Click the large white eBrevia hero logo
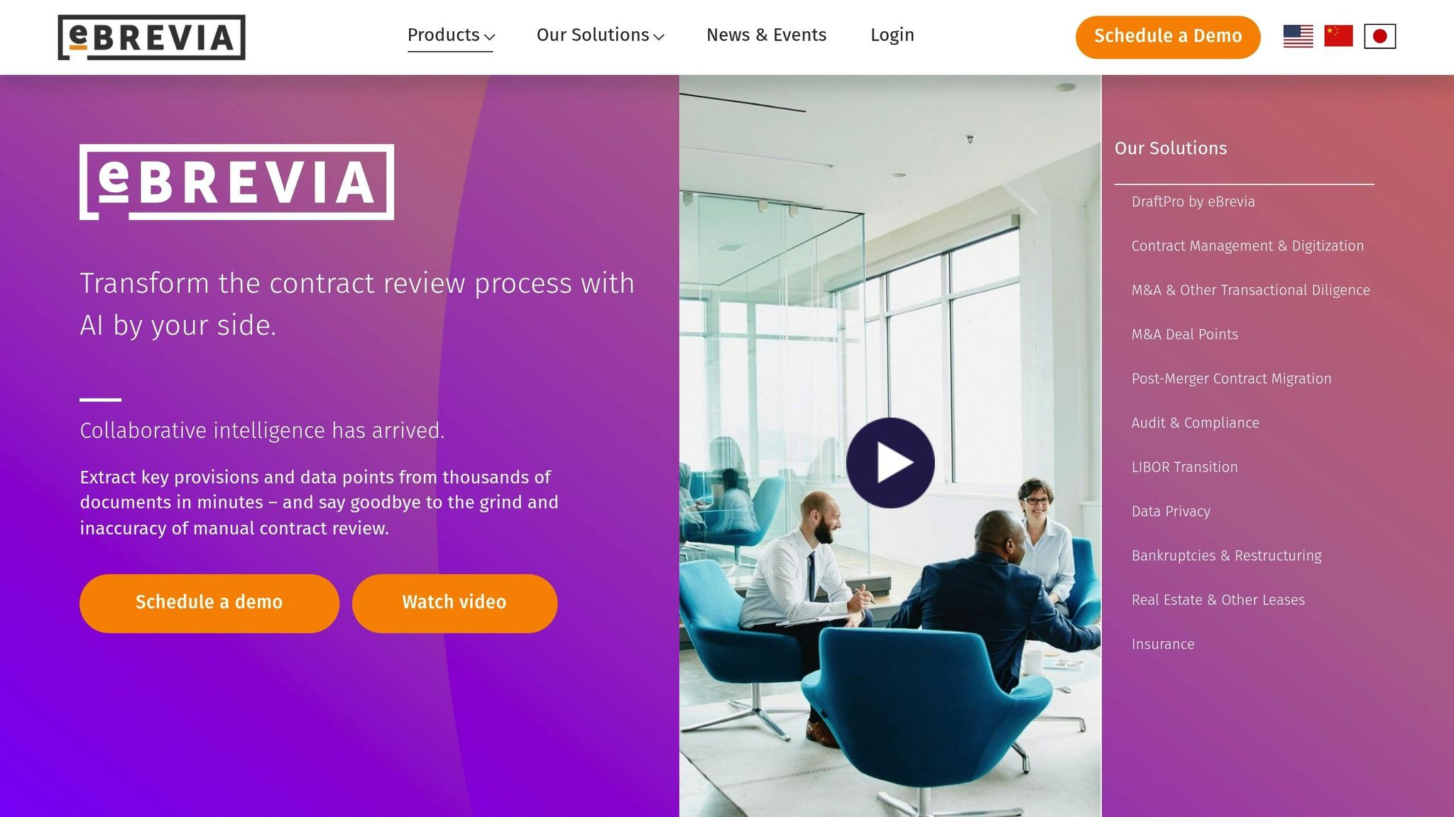Screen dimensions: 1454x817 coord(236,182)
